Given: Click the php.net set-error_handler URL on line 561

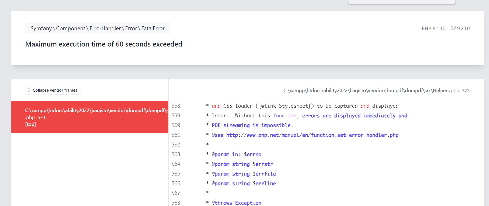Looking at the screenshot, I should tap(312, 135).
